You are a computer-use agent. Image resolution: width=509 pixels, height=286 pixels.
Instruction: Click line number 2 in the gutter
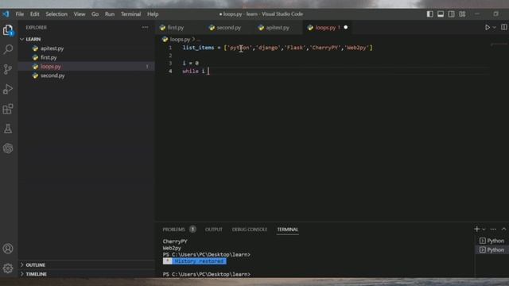(x=170, y=56)
